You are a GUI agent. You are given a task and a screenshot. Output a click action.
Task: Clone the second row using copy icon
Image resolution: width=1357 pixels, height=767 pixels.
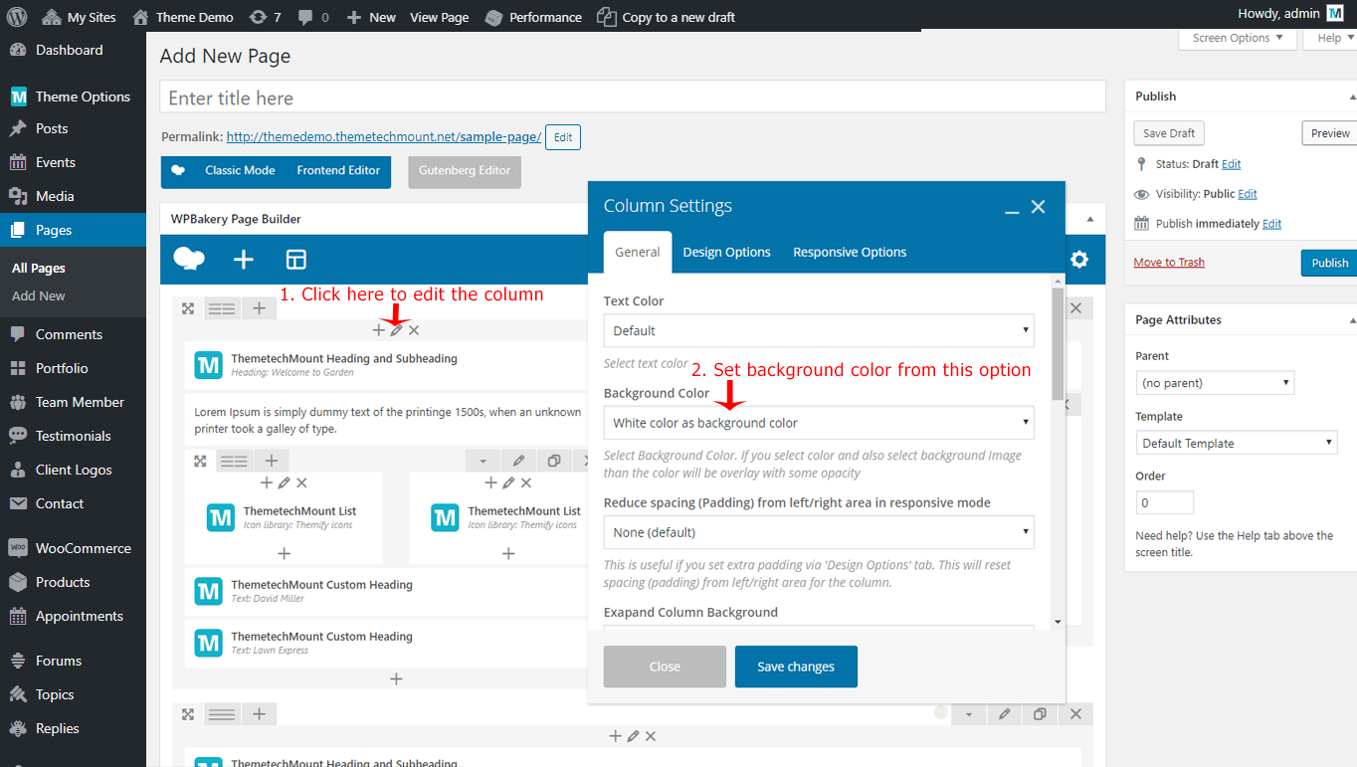[x=1040, y=714]
